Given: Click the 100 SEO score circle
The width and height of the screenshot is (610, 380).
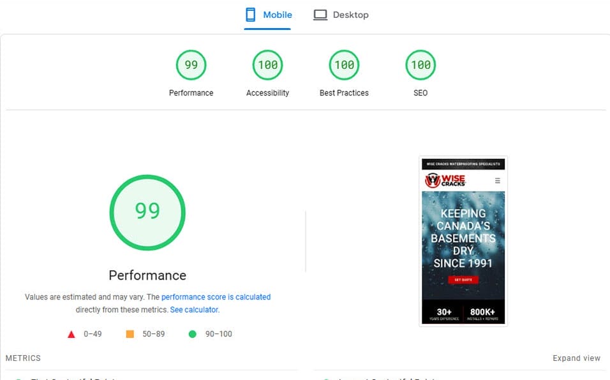Looking at the screenshot, I should [x=420, y=65].
